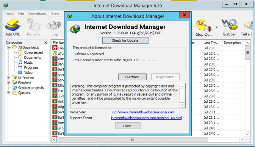Expand the Finished tree node

click(8, 83)
